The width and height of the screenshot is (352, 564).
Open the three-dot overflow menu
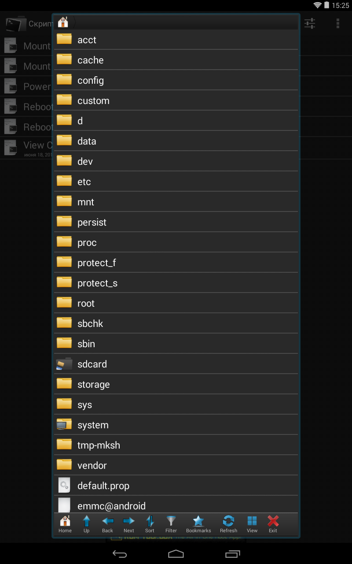[x=337, y=23]
